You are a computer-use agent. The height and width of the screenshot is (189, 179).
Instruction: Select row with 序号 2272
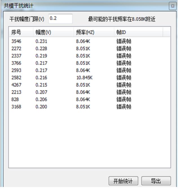90,49
